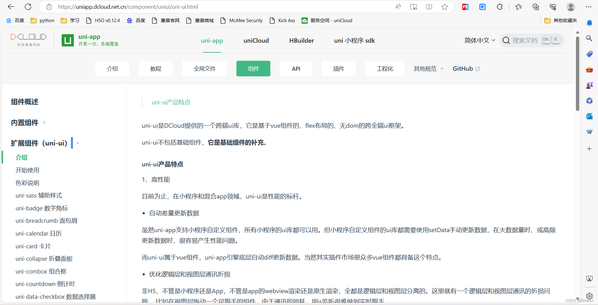Click the uni-ui产品特点 anchor link
The height and width of the screenshot is (305, 598).
pos(171,102)
